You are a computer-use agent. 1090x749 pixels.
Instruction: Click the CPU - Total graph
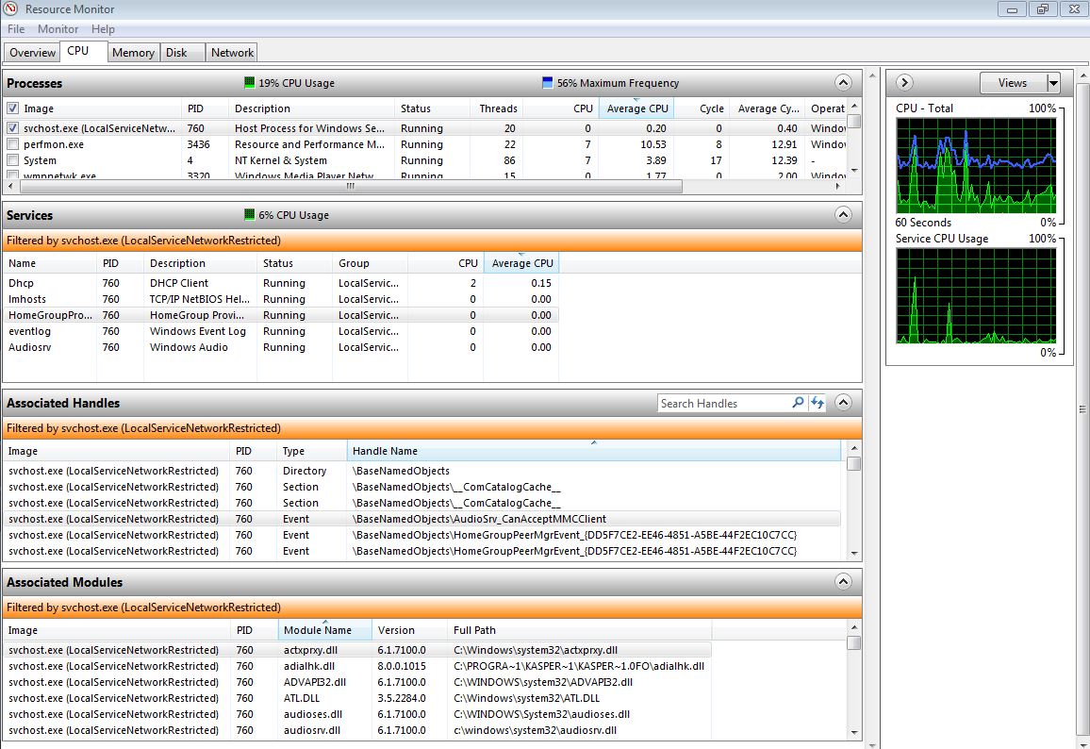(976, 165)
